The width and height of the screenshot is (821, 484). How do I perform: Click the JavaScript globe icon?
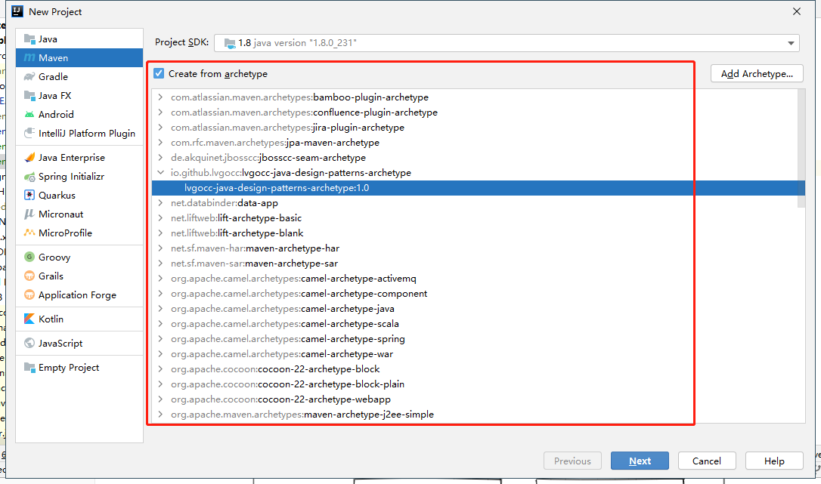click(x=29, y=344)
